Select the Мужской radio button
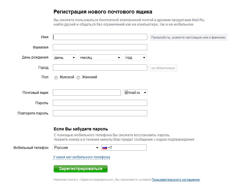232x186 pixels. point(56,78)
